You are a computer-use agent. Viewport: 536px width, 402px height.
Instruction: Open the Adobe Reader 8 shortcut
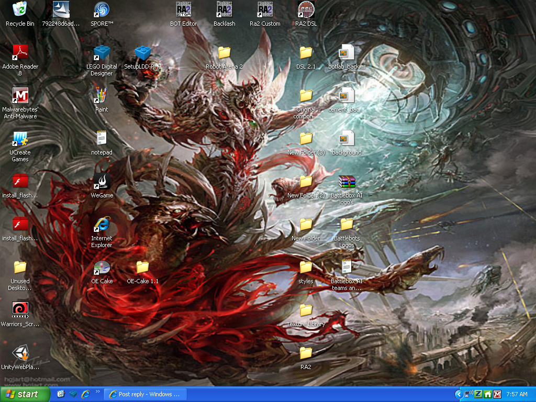tap(20, 53)
